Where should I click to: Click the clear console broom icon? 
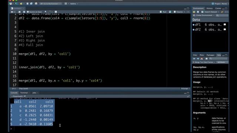pos(188,96)
